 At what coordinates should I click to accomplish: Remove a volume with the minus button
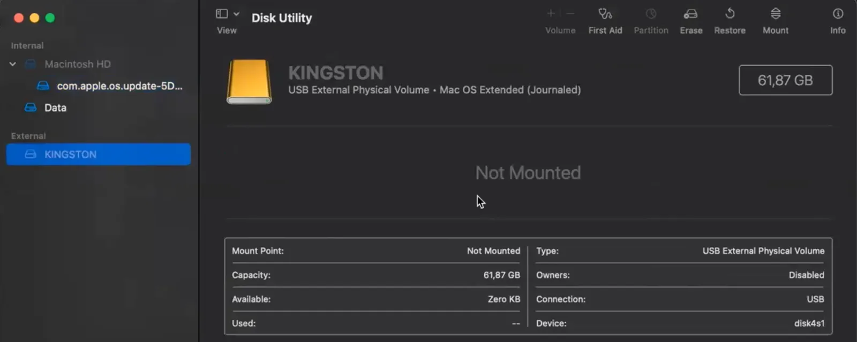[570, 13]
